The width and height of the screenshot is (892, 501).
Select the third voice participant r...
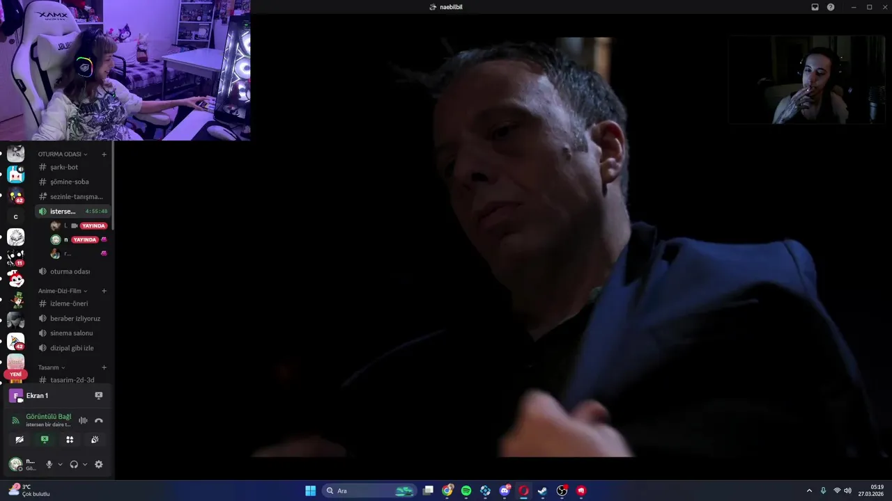78,253
